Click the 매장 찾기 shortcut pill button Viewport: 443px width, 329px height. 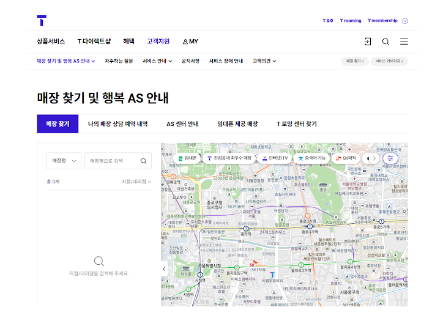point(355,61)
